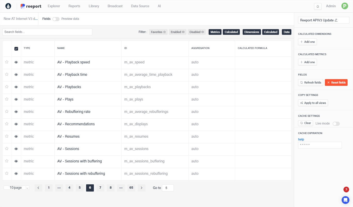Favorite the AV - Sessions metric
This screenshot has width=353, height=207.
(x=7, y=149)
